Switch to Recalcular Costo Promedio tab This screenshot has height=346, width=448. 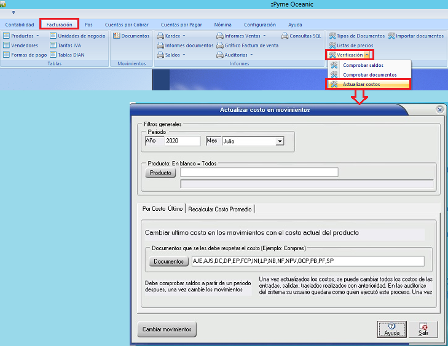pyautogui.click(x=220, y=209)
